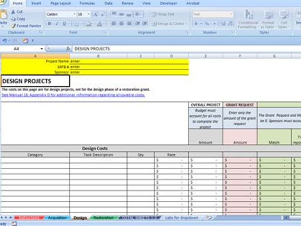Click the Category column heading cell
Viewport: 301px width, 226px height.
point(35,155)
